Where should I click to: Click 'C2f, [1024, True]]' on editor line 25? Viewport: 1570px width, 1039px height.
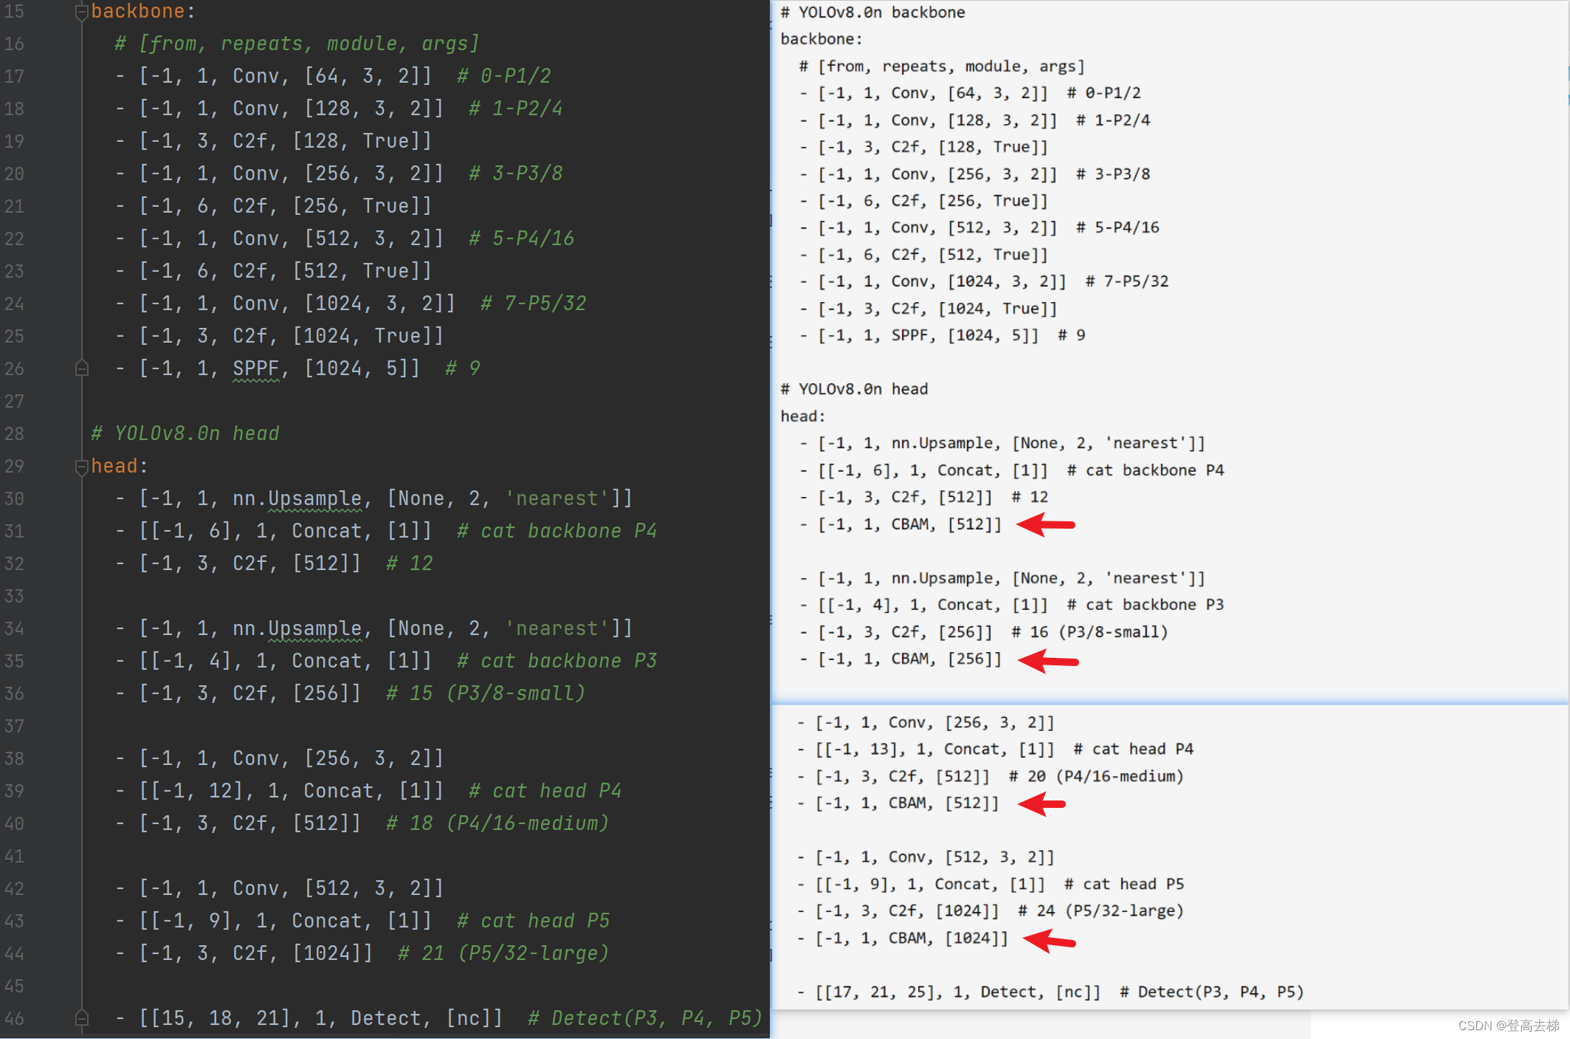pyautogui.click(x=338, y=336)
